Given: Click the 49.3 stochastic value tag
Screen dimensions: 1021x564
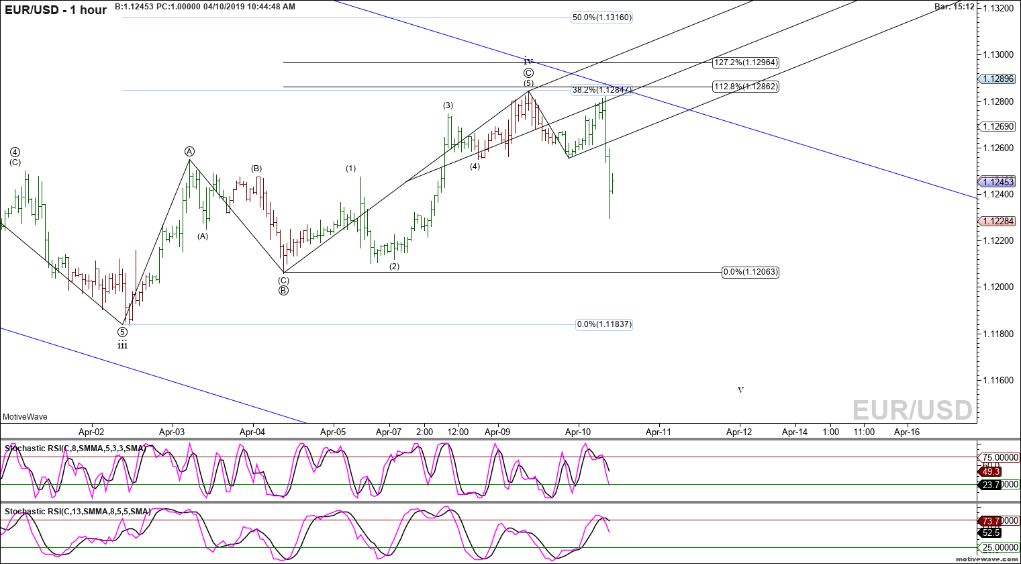Looking at the screenshot, I should 991,471.
